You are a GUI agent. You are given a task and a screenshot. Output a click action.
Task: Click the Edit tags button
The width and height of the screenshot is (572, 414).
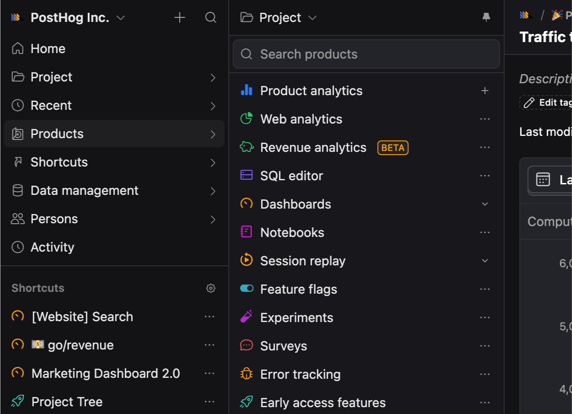tap(546, 102)
